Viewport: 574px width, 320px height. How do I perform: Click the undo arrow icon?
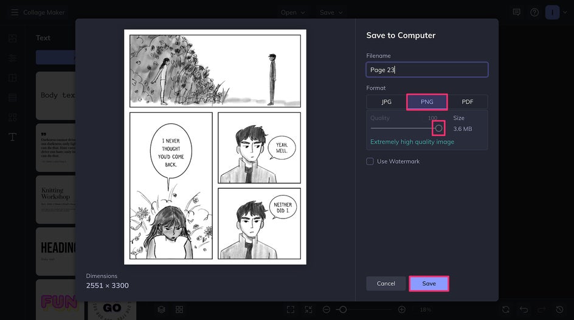(x=524, y=310)
